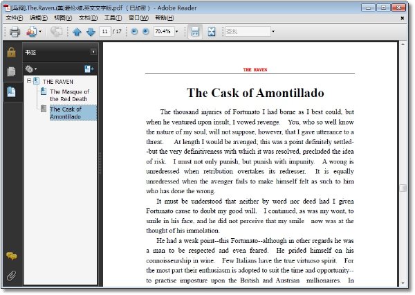
Task: Open the 视图(V) menu
Action: (63, 18)
